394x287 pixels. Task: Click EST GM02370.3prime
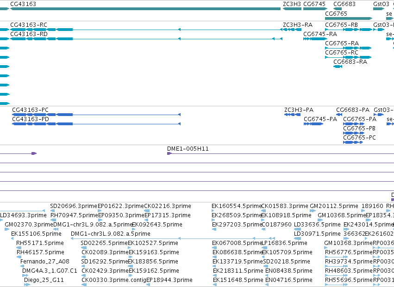(29, 225)
